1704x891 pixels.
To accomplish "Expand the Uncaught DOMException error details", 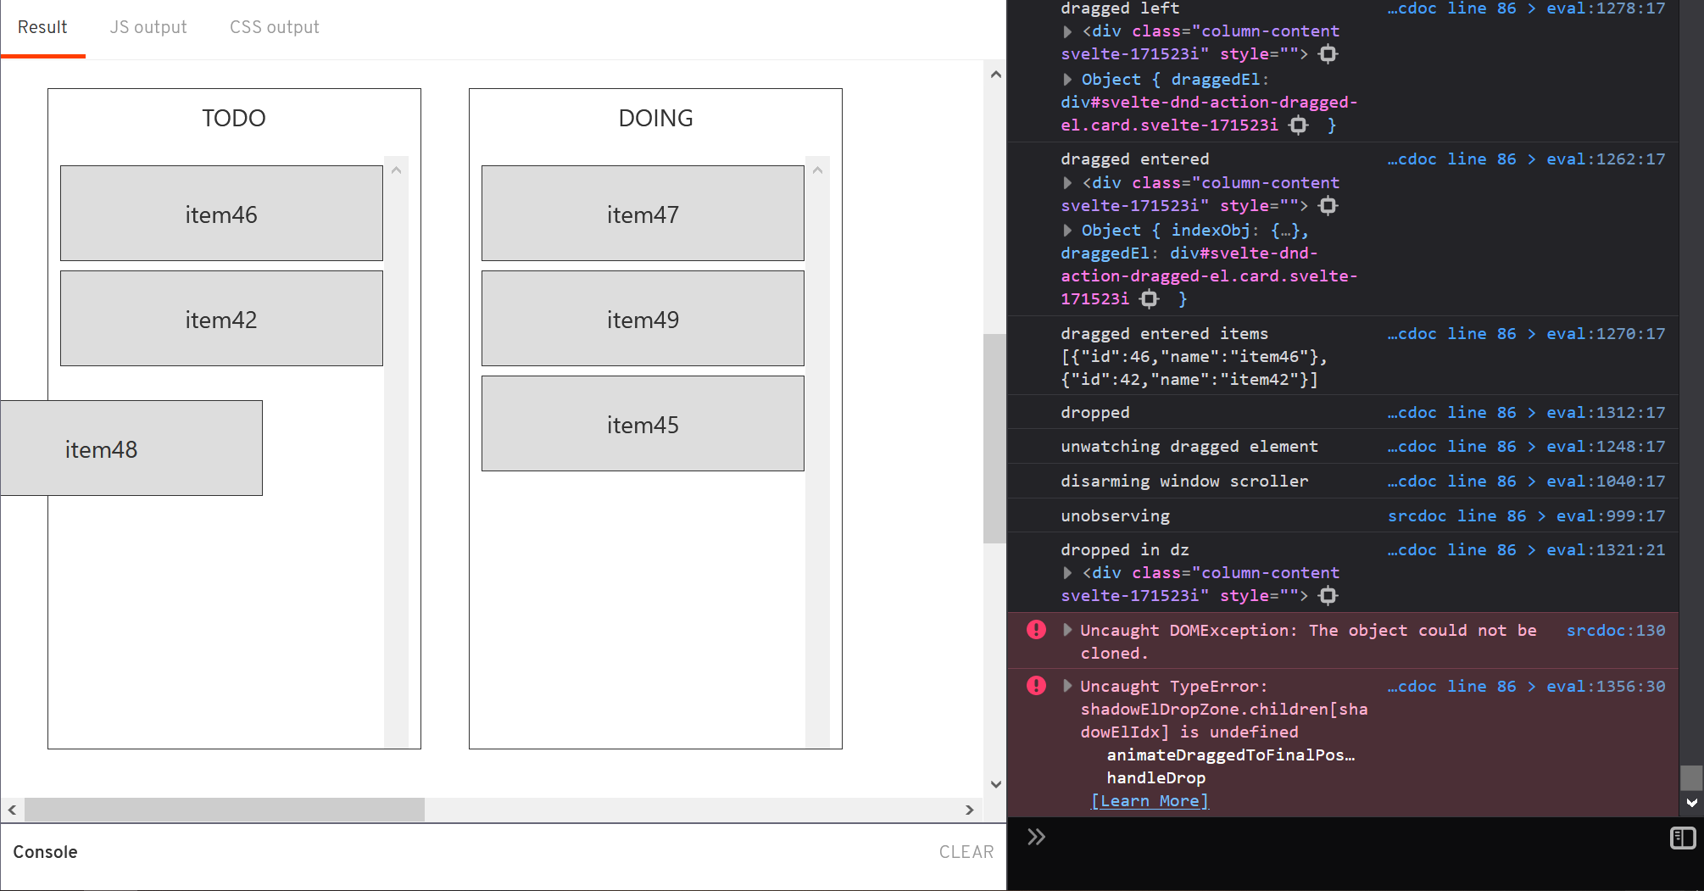I will [1067, 630].
